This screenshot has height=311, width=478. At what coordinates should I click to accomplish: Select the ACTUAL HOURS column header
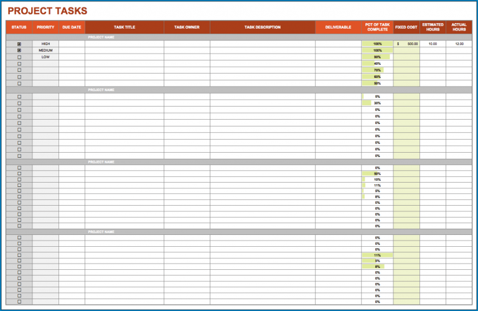click(x=459, y=27)
